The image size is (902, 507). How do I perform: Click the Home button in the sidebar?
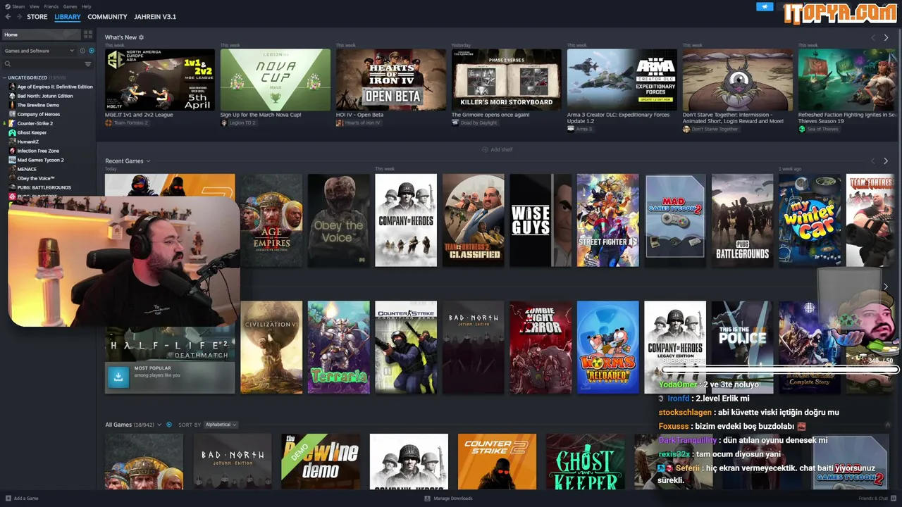tap(41, 35)
